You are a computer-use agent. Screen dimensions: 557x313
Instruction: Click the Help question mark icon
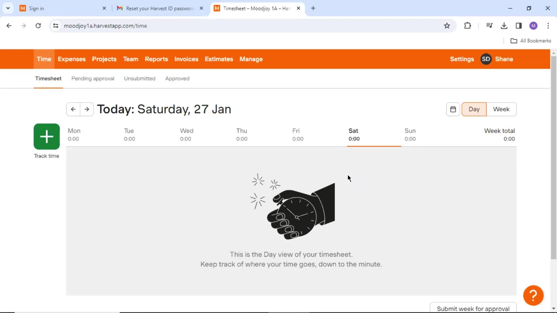coord(533,295)
